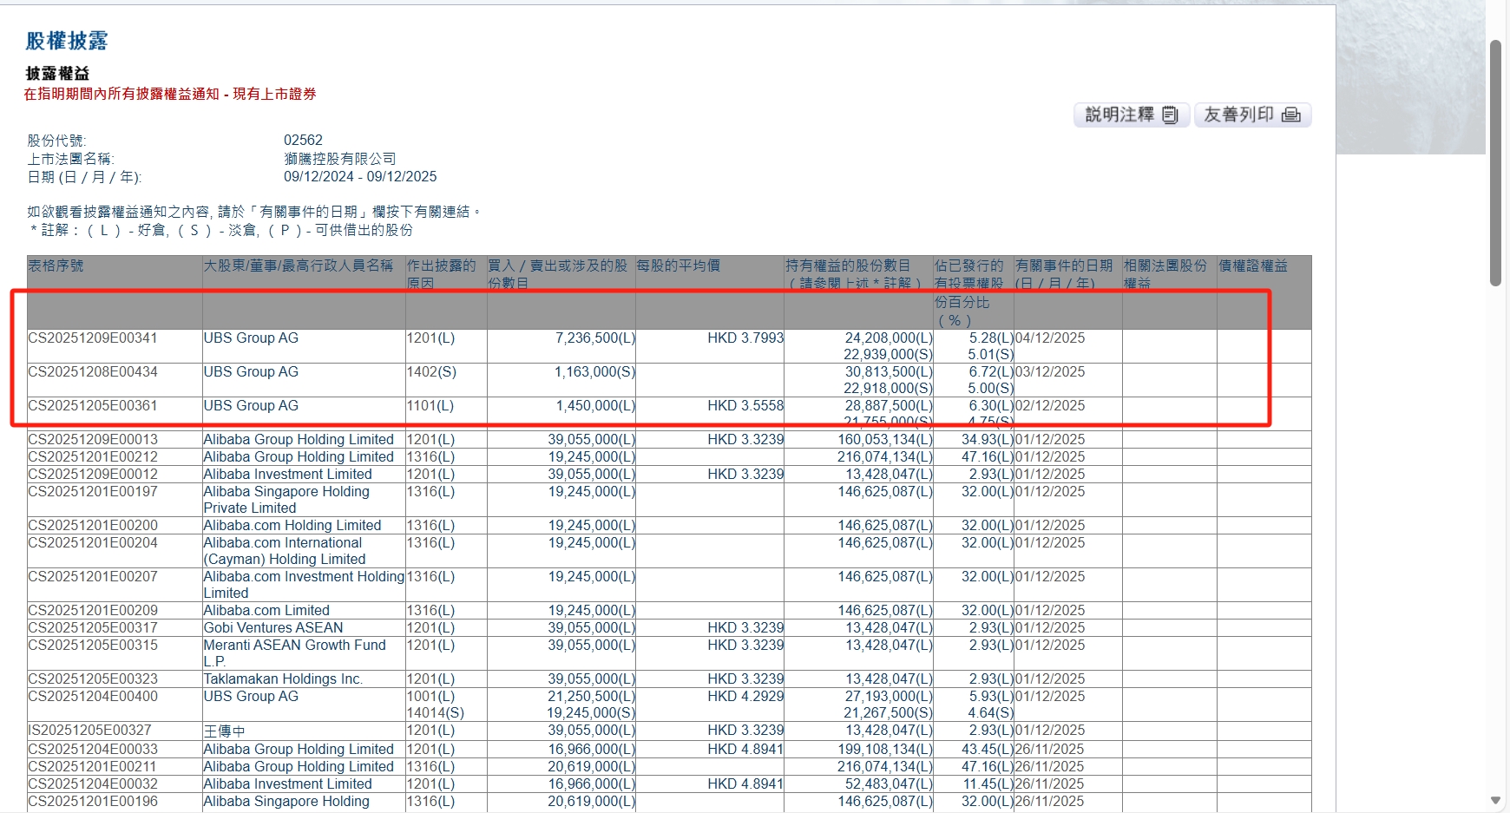Select form number CS20251205E00361
The image size is (1510, 813).
tap(93, 405)
